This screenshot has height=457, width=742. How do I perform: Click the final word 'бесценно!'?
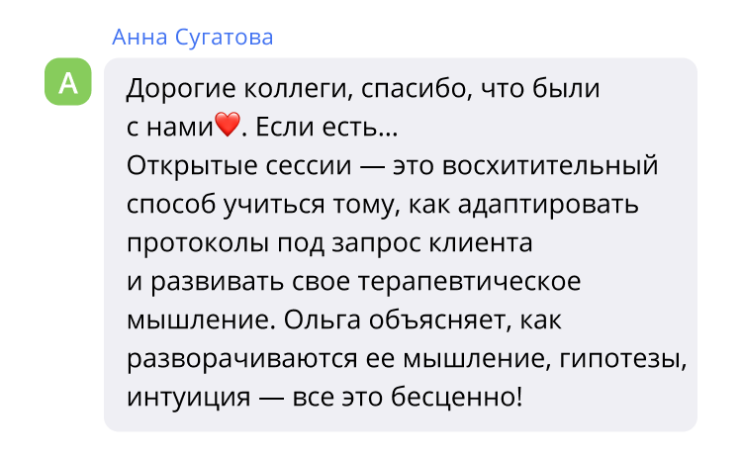(457, 398)
